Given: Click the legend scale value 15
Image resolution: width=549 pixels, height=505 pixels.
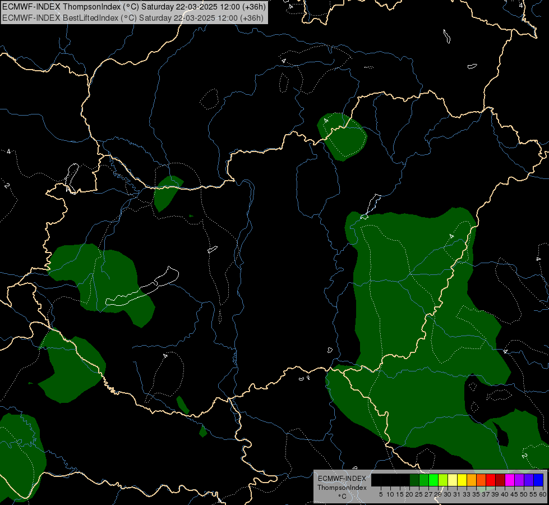Looking at the screenshot, I should coord(400,494).
